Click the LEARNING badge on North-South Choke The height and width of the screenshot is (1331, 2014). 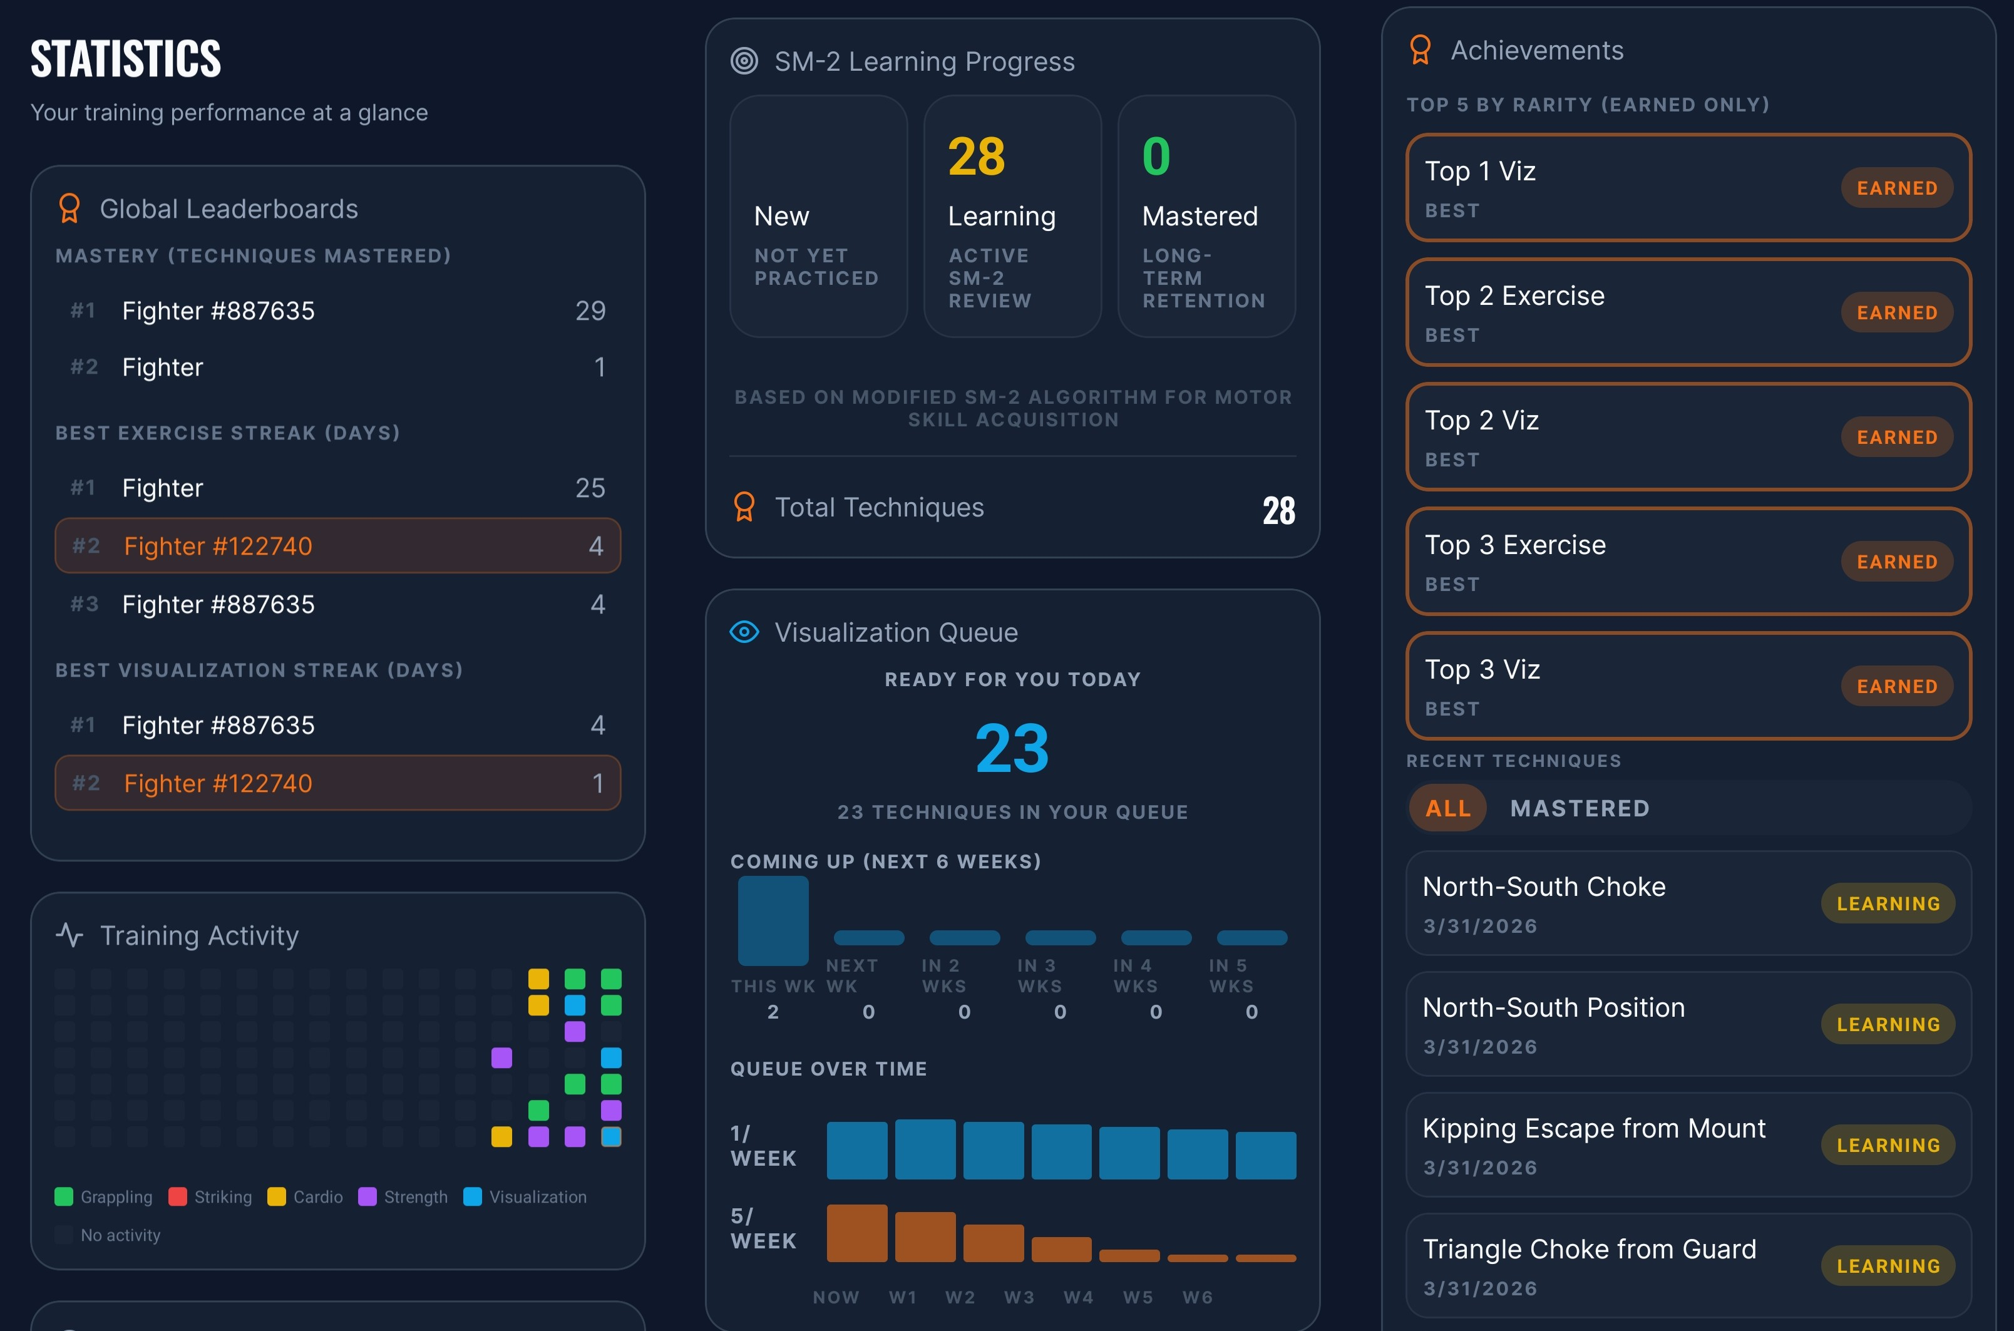(1888, 903)
